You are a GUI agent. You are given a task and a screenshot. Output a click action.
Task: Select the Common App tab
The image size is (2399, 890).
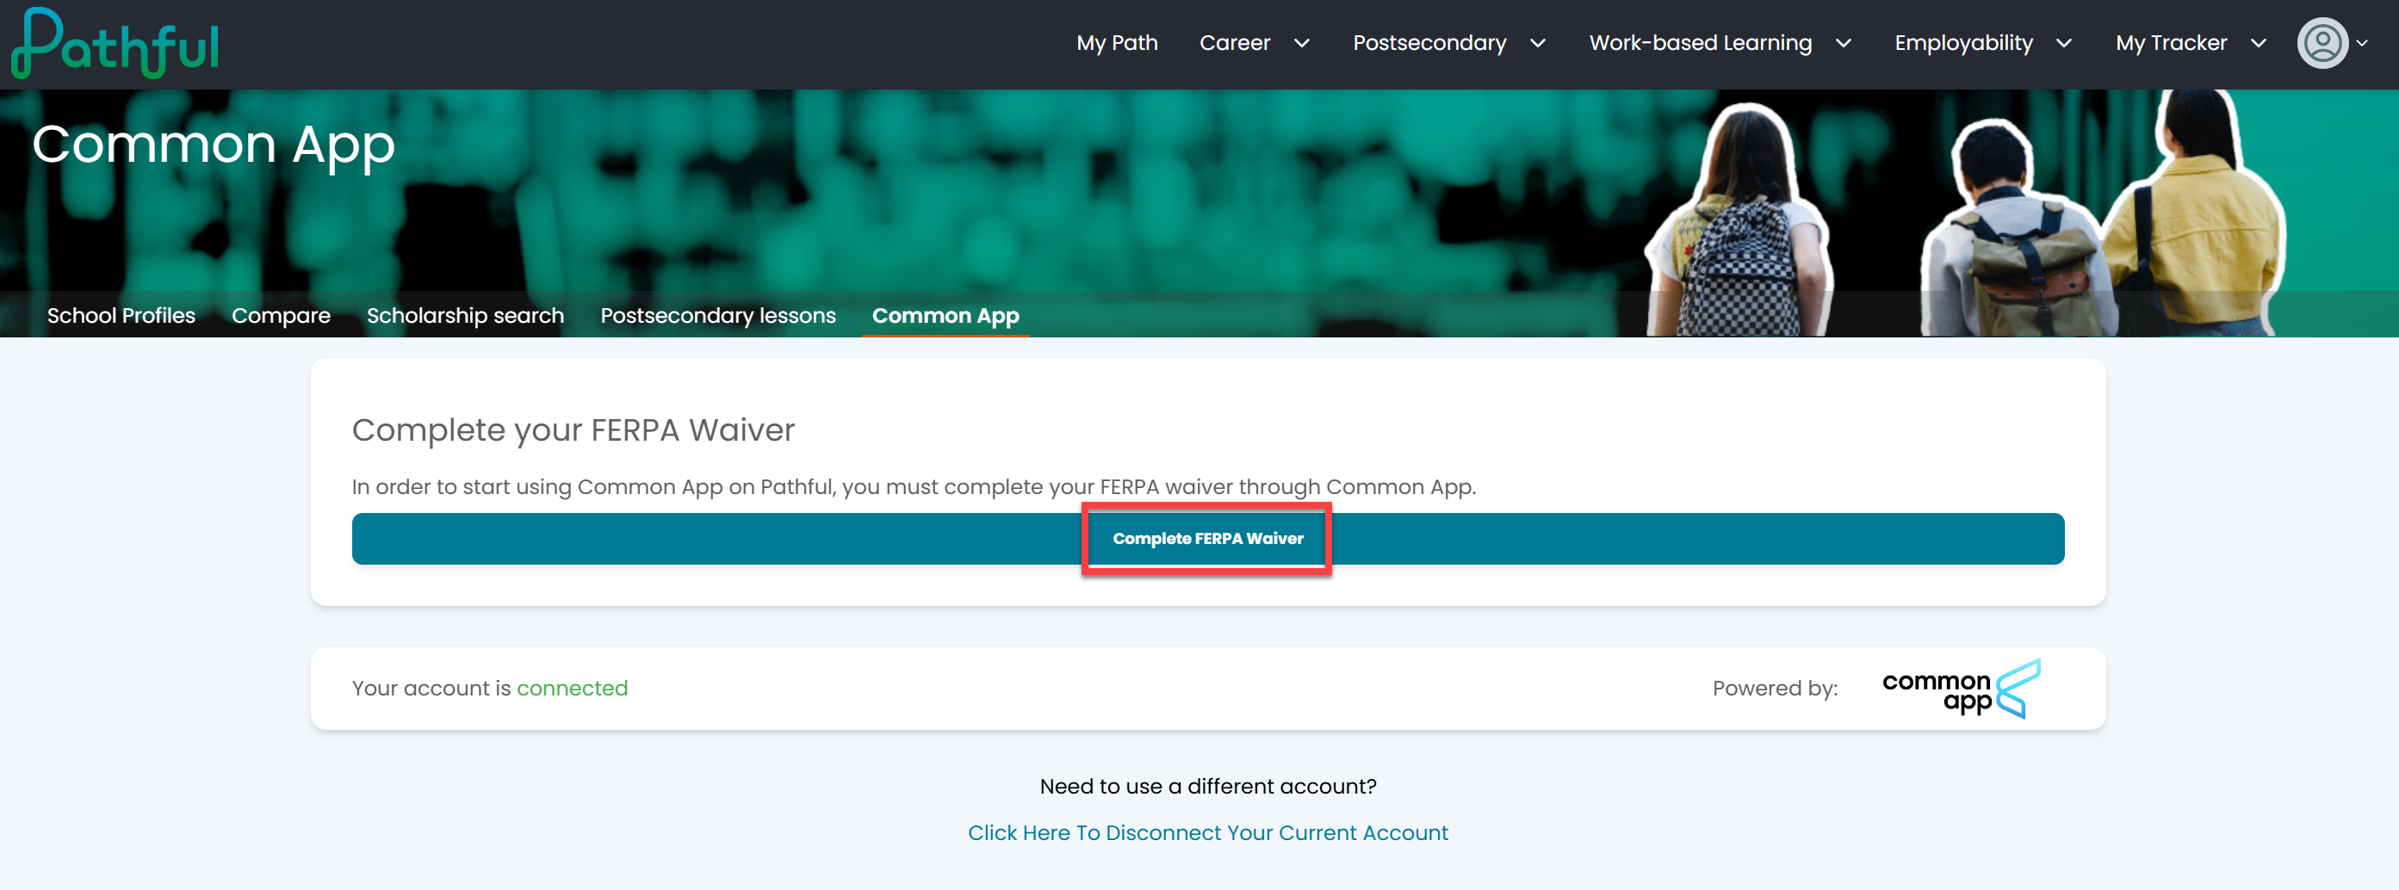(945, 316)
